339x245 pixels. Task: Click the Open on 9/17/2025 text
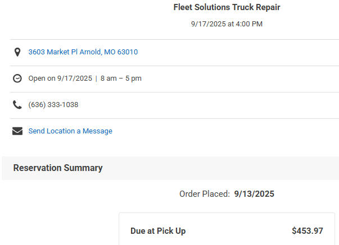(60, 78)
